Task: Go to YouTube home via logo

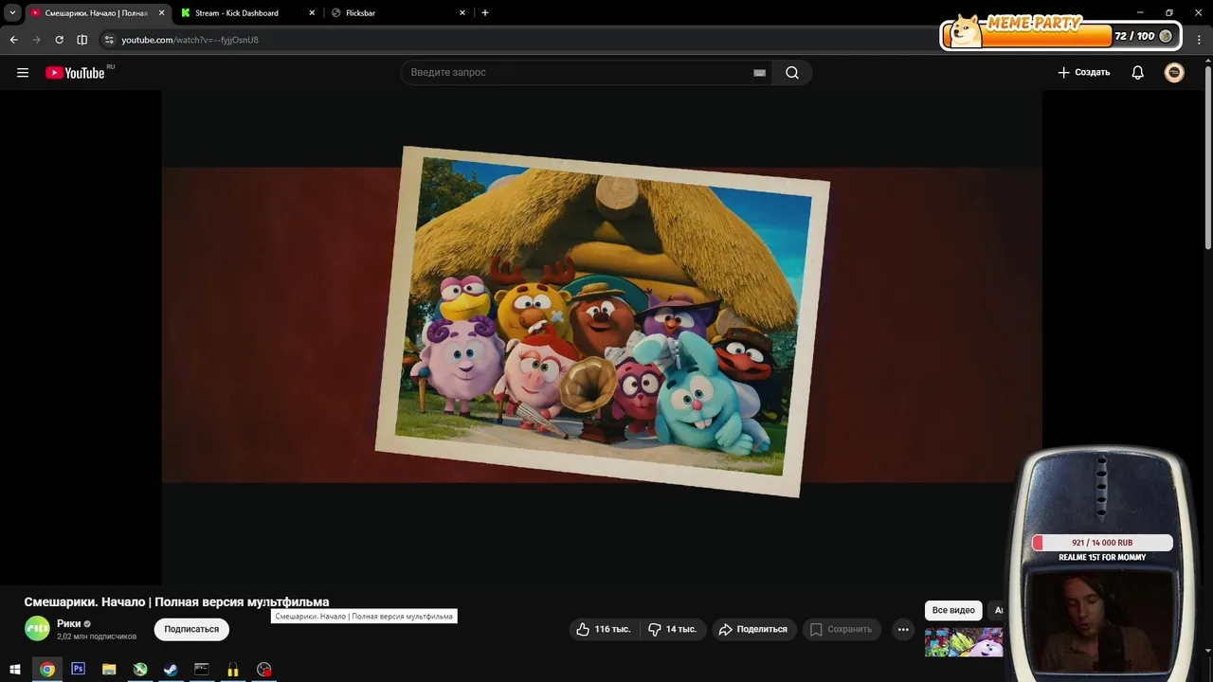Action: pos(75,73)
